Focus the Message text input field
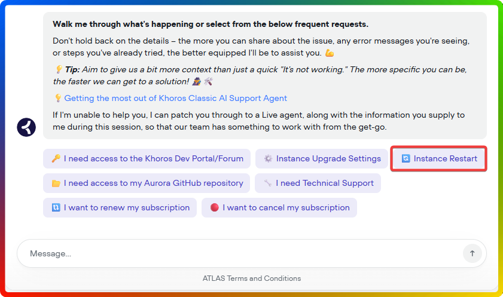503x297 pixels. 239,253
